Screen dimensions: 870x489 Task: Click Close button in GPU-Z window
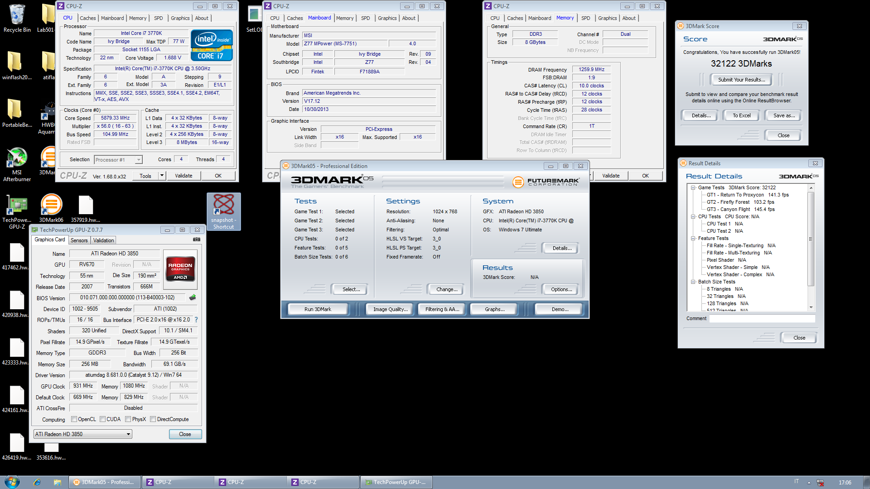click(185, 434)
